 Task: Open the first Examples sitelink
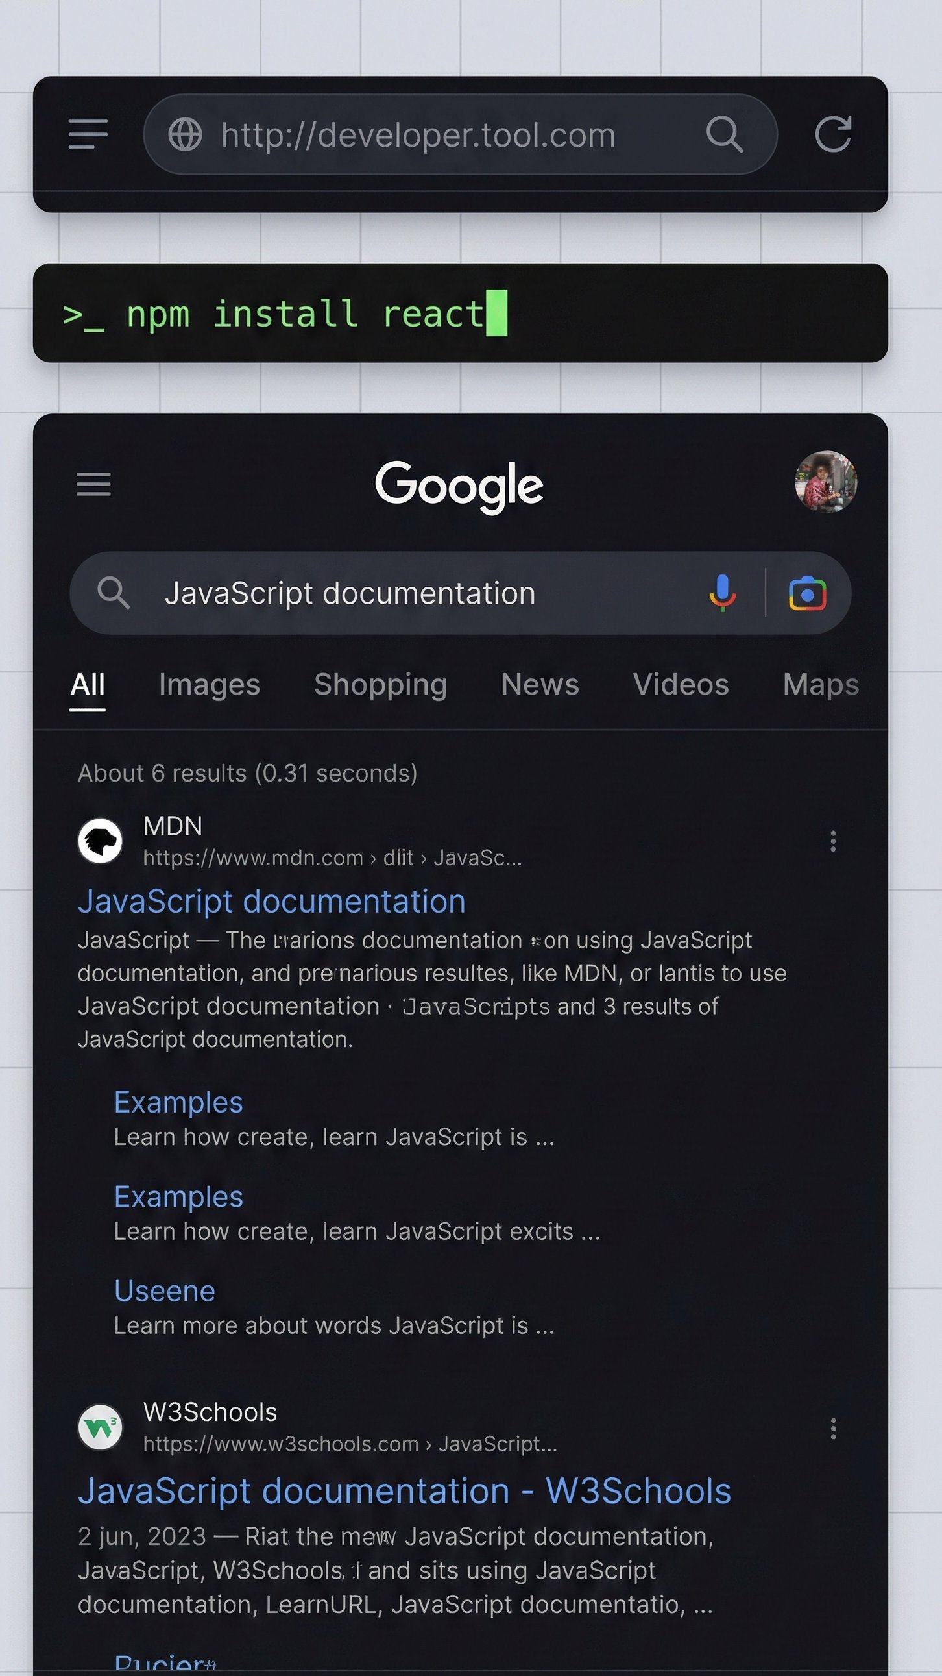click(179, 1102)
